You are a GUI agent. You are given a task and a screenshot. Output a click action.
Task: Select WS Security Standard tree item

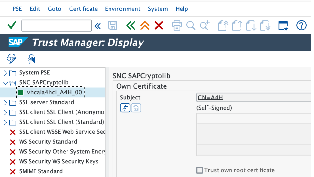(48, 142)
